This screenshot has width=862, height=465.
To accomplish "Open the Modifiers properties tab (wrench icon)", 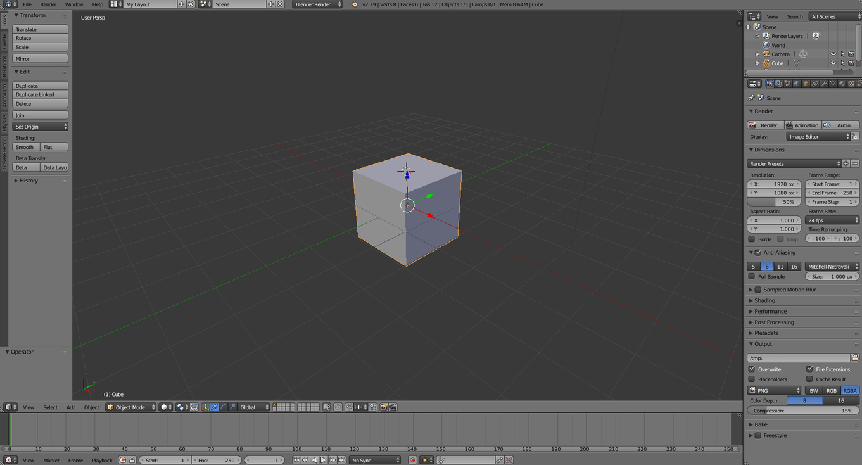I will pos(824,83).
